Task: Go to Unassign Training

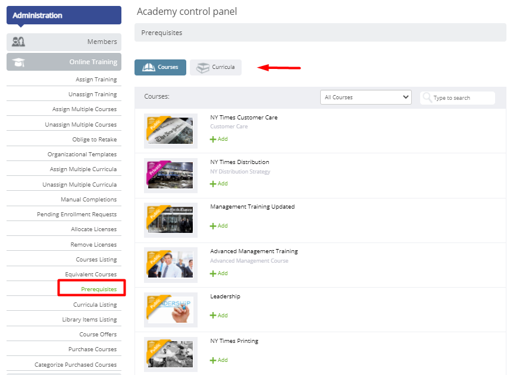Action: tap(92, 94)
